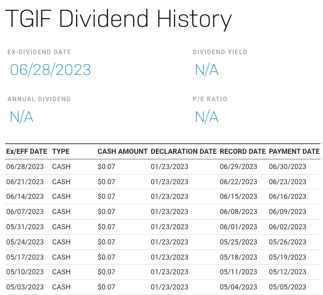The width and height of the screenshot is (323, 295).
Task: Click the 06/14/2023 ex-date table cell
Action: tap(25, 196)
